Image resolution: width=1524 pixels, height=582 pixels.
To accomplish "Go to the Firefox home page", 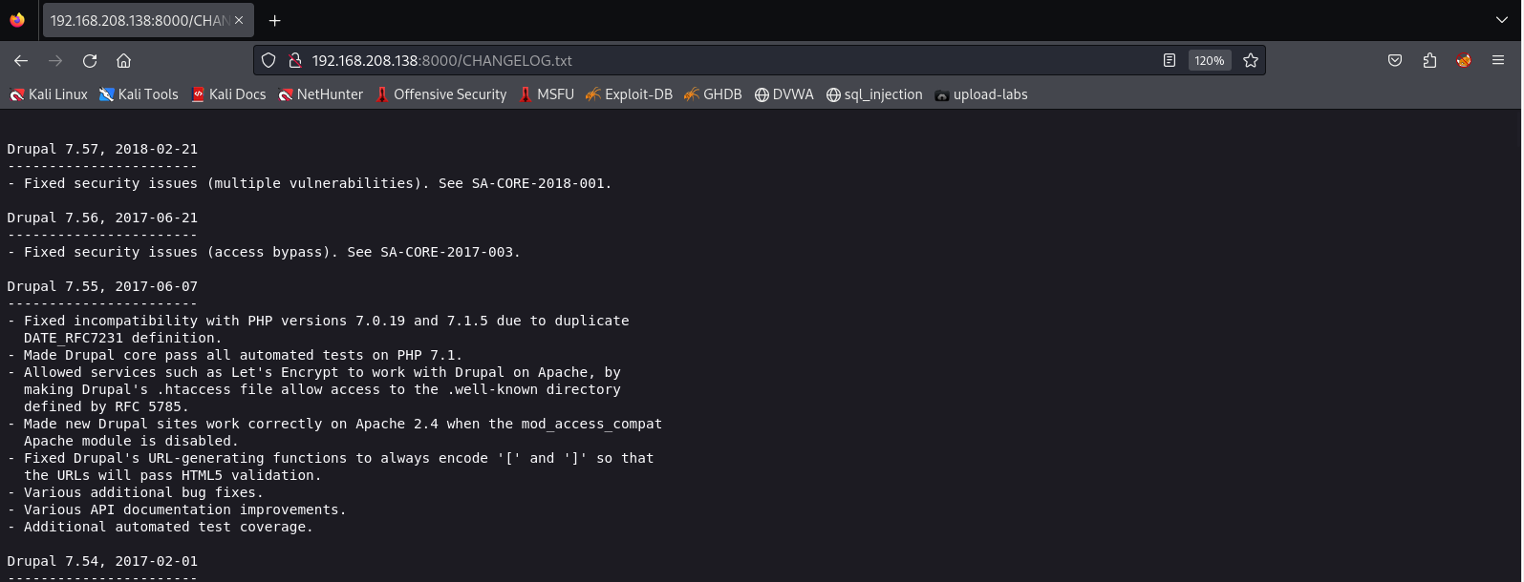I will tap(123, 60).
